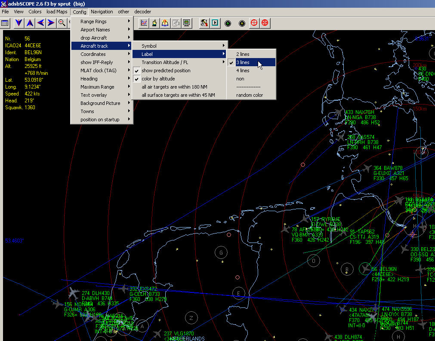Click the zoom magnifier toolbar icon
Viewport: 435px width, 341px height.
tap(62, 23)
